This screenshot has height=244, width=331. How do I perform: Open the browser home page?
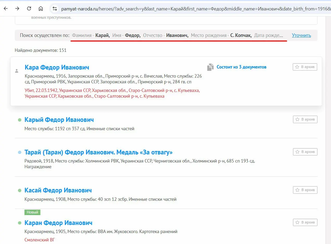(41, 9)
